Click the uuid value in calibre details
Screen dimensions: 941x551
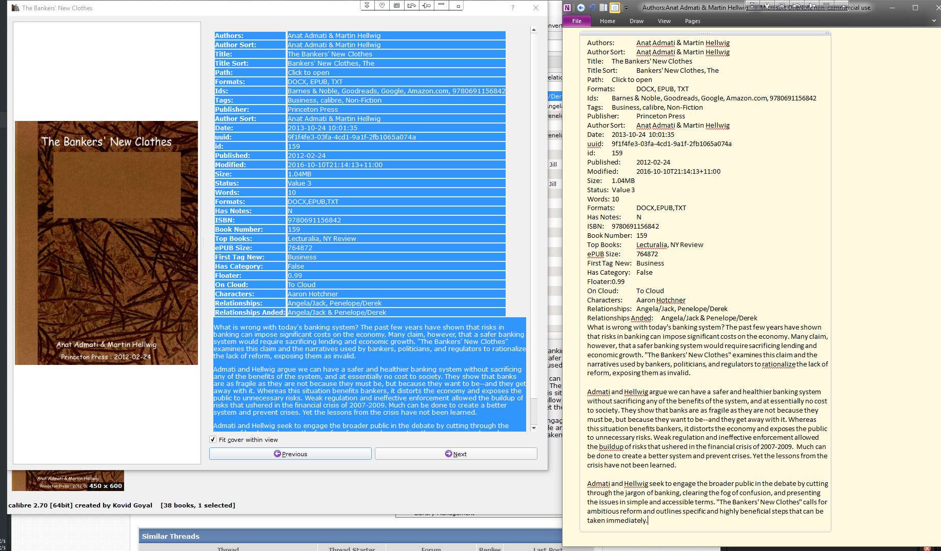pyautogui.click(x=351, y=137)
